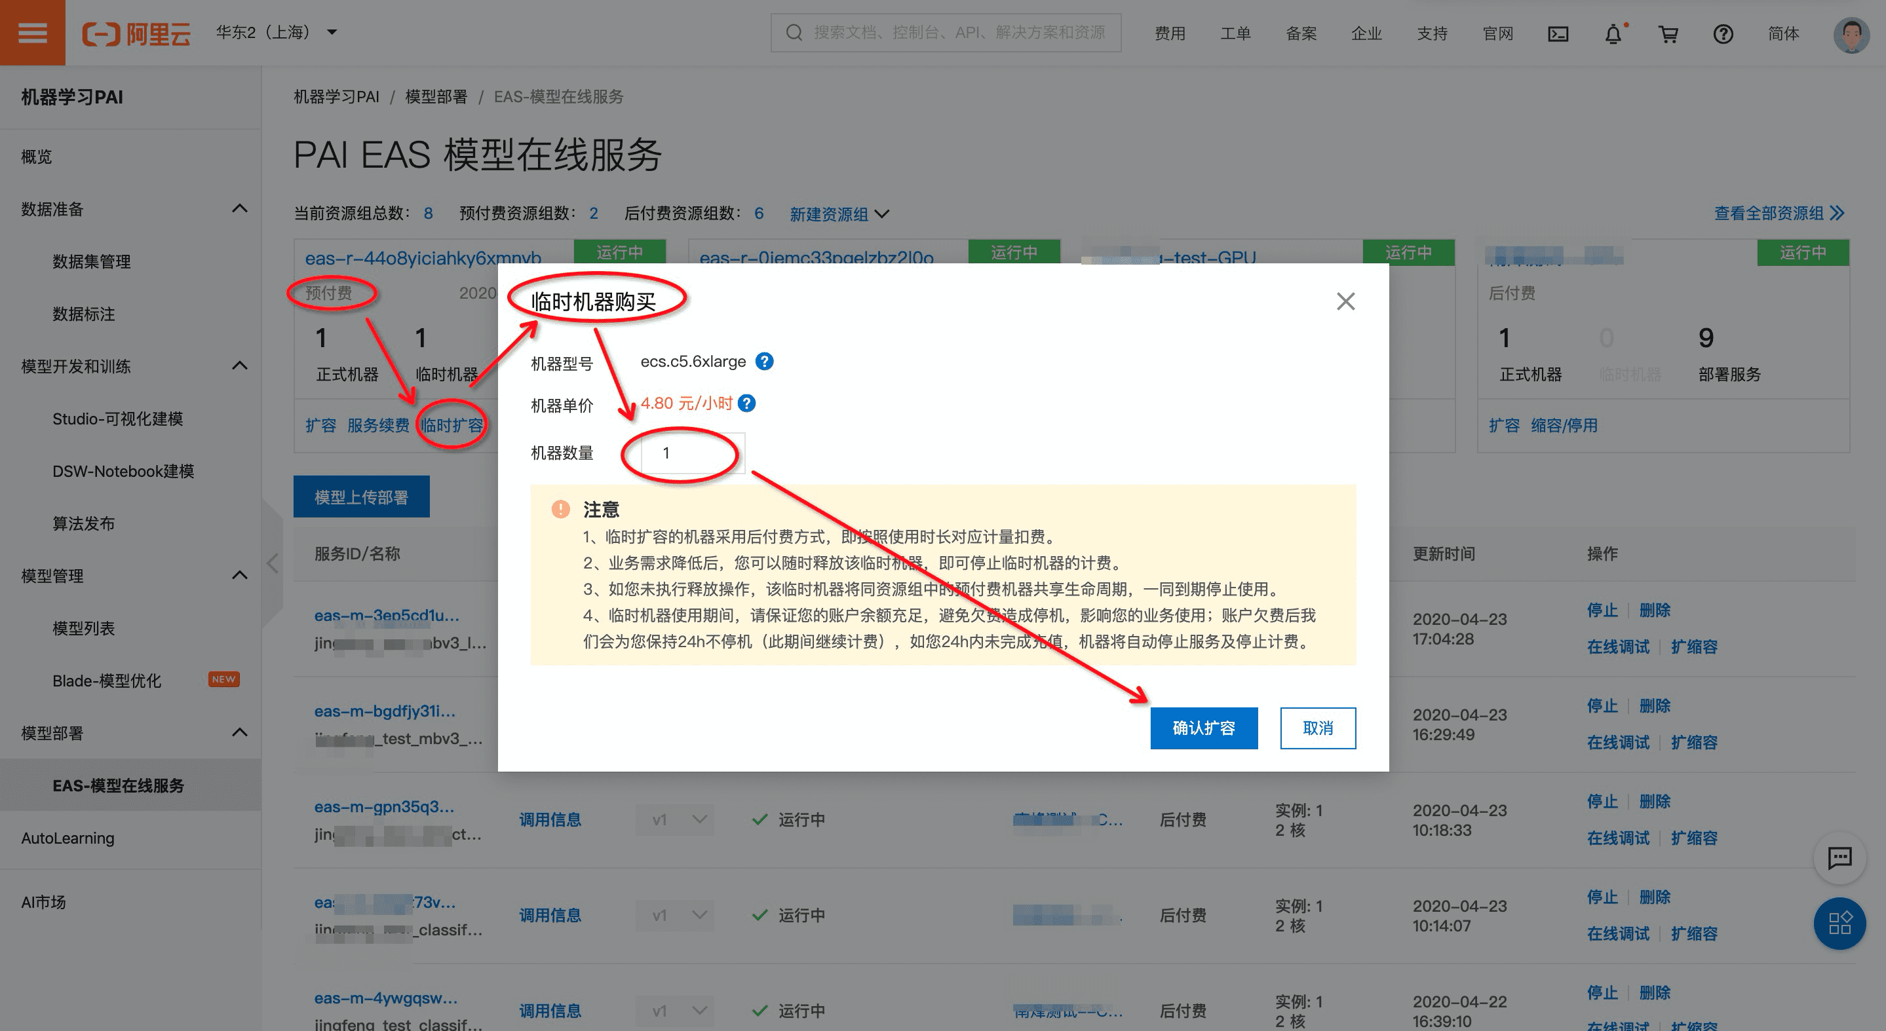Viewport: 1886px width, 1031px height.
Task: Open DSW-Notebook建模 sidebar item
Action: click(x=123, y=471)
